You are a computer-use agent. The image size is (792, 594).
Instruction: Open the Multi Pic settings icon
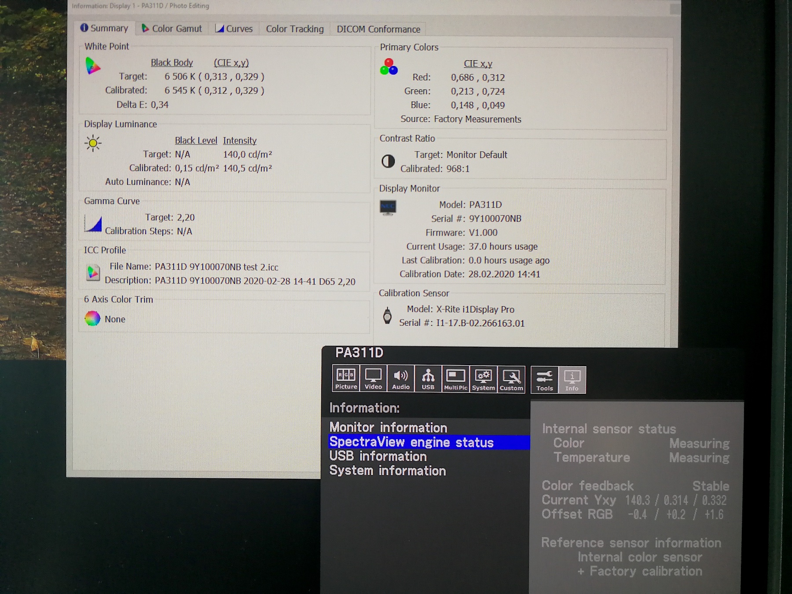(x=455, y=379)
